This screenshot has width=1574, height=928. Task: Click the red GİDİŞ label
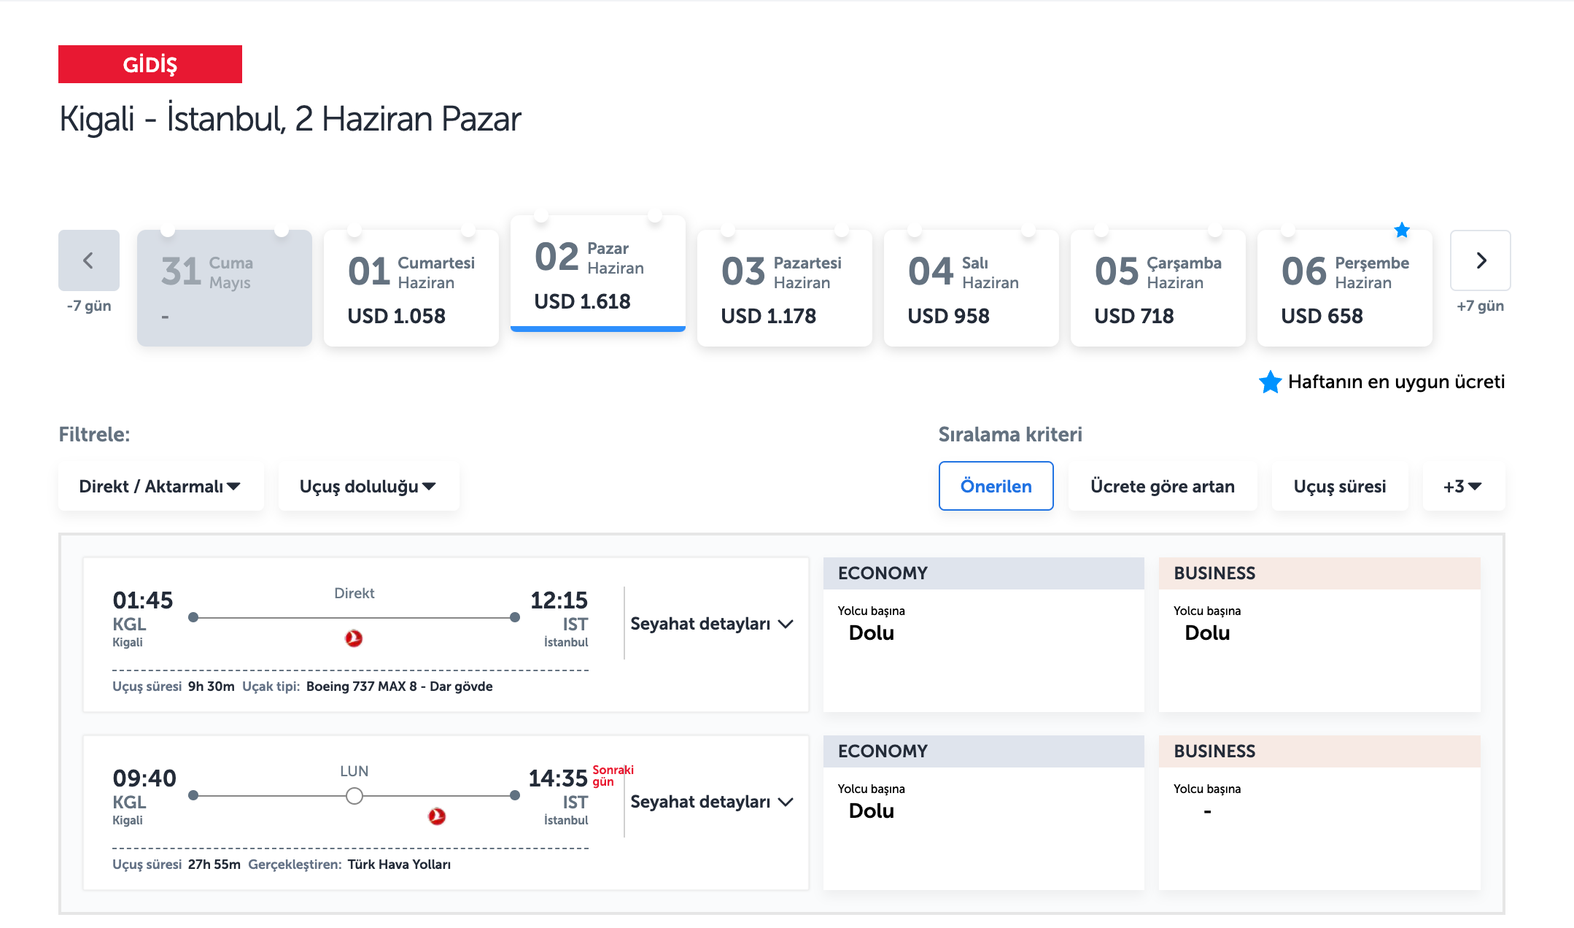[150, 64]
